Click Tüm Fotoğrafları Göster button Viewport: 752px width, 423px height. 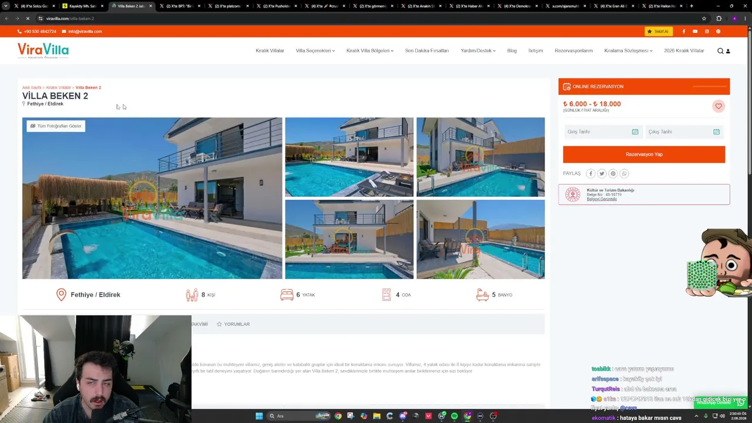click(x=56, y=126)
